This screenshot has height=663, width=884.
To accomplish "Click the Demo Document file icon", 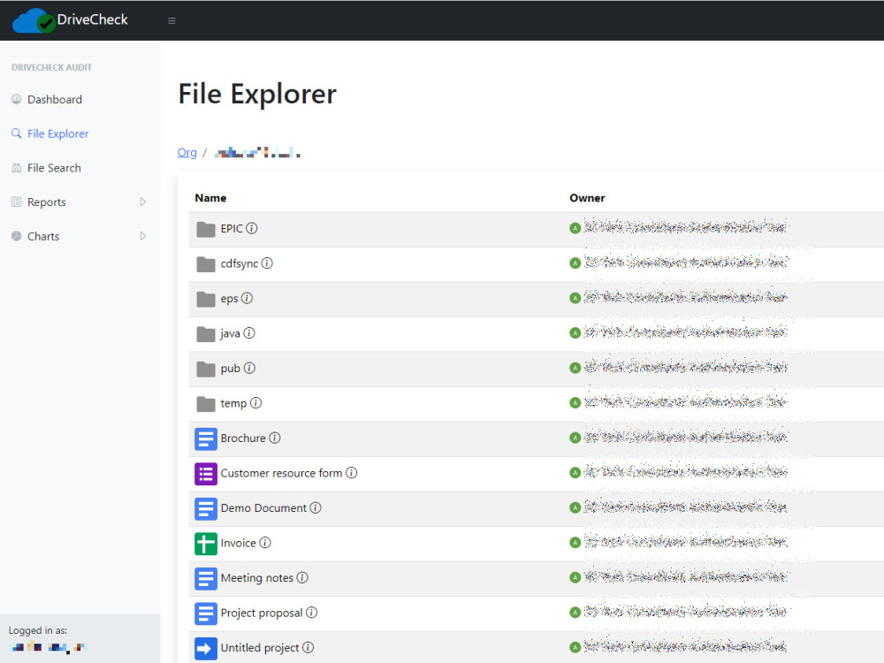I will [x=206, y=508].
